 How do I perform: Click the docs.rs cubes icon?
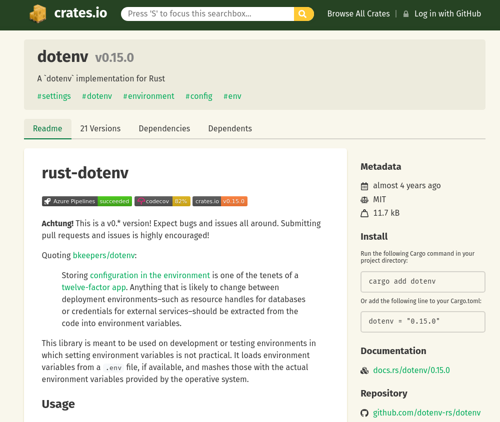[x=364, y=371]
